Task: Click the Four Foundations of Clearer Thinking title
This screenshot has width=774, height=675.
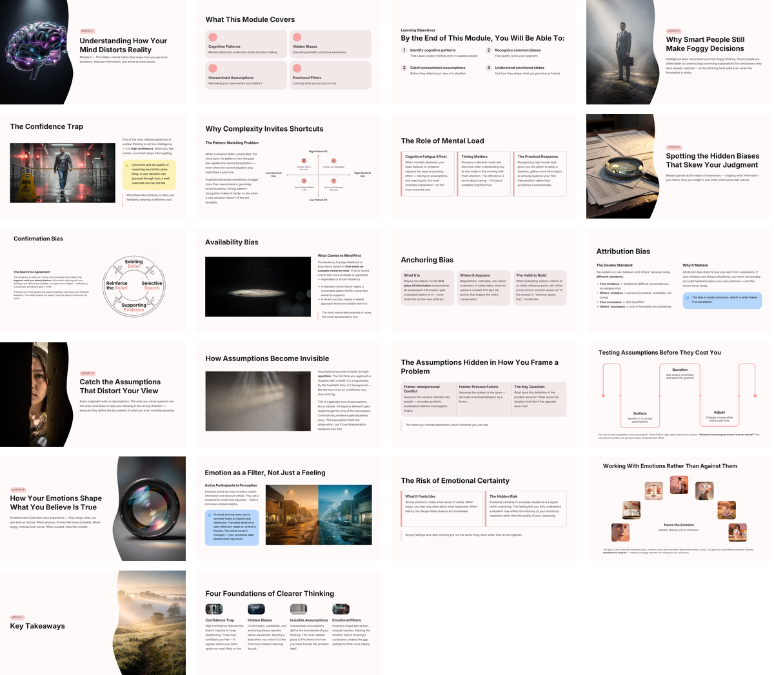Action: [x=270, y=594]
